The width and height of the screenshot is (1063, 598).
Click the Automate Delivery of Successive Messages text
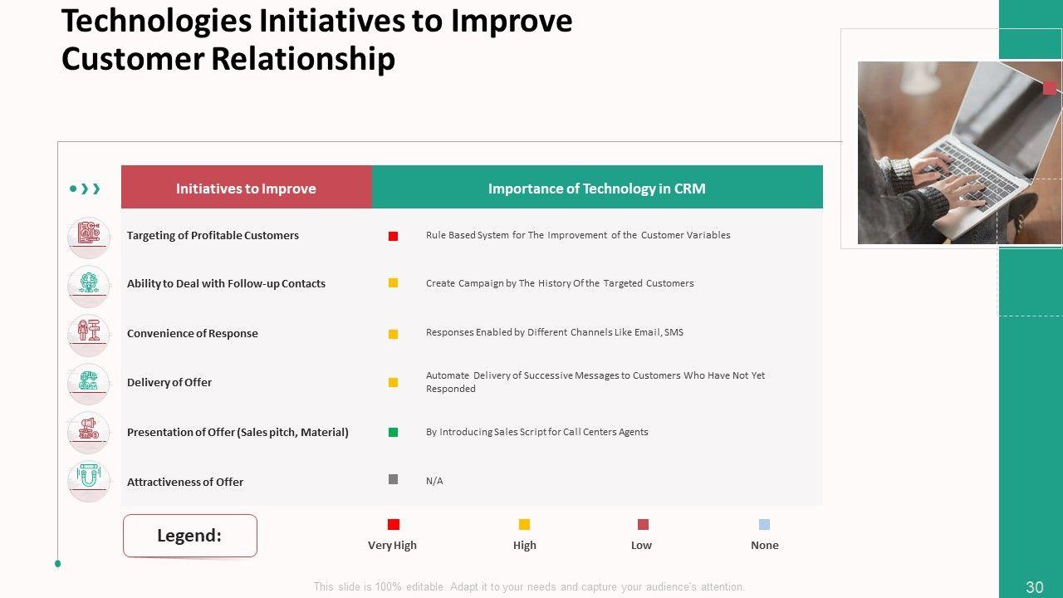[595, 382]
